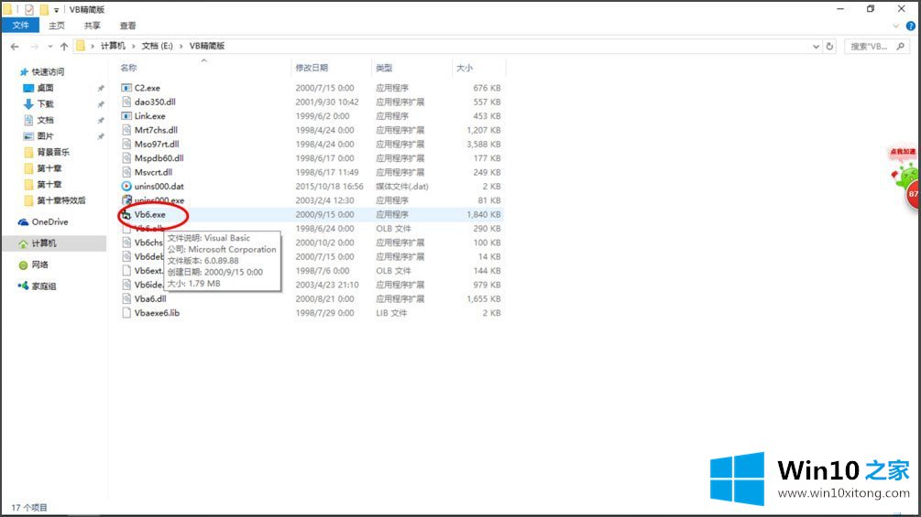Sort by 名称 column header
Image resolution: width=921 pixels, height=517 pixels.
pyautogui.click(x=128, y=68)
